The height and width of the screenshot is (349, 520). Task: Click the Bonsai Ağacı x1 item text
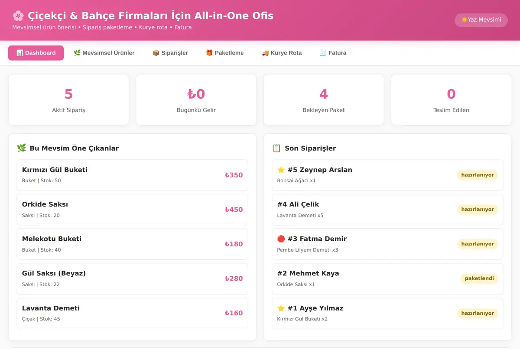pos(296,181)
